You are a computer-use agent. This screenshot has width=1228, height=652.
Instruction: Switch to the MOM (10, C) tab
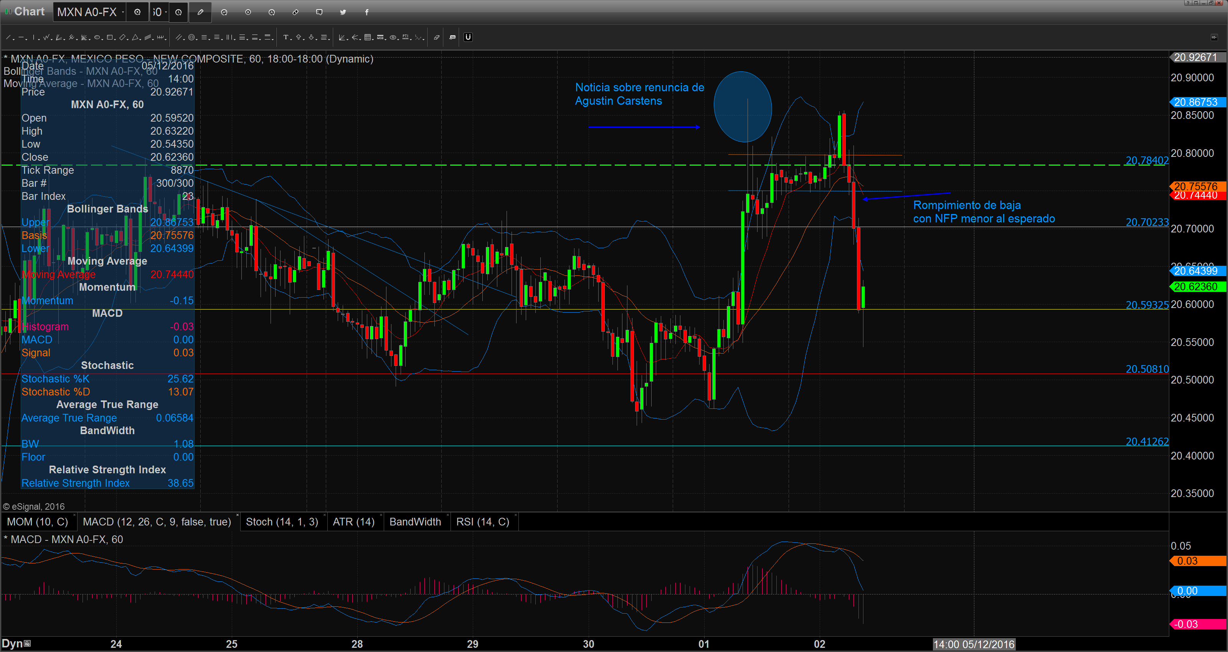37,522
